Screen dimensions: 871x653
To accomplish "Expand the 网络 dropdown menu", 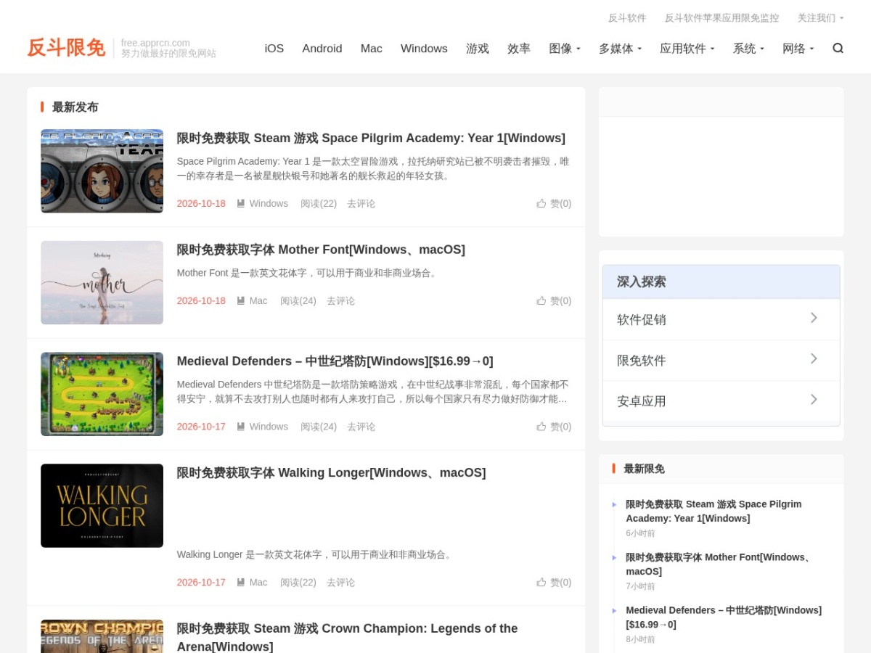I will (x=798, y=49).
